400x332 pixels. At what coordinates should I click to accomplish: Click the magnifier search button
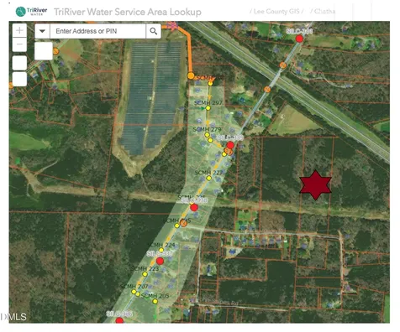click(x=153, y=31)
